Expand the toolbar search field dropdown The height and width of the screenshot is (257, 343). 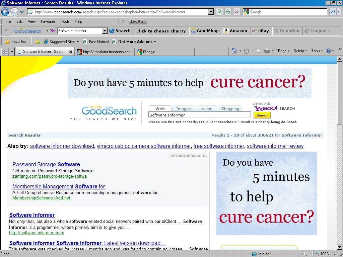[x=105, y=31]
